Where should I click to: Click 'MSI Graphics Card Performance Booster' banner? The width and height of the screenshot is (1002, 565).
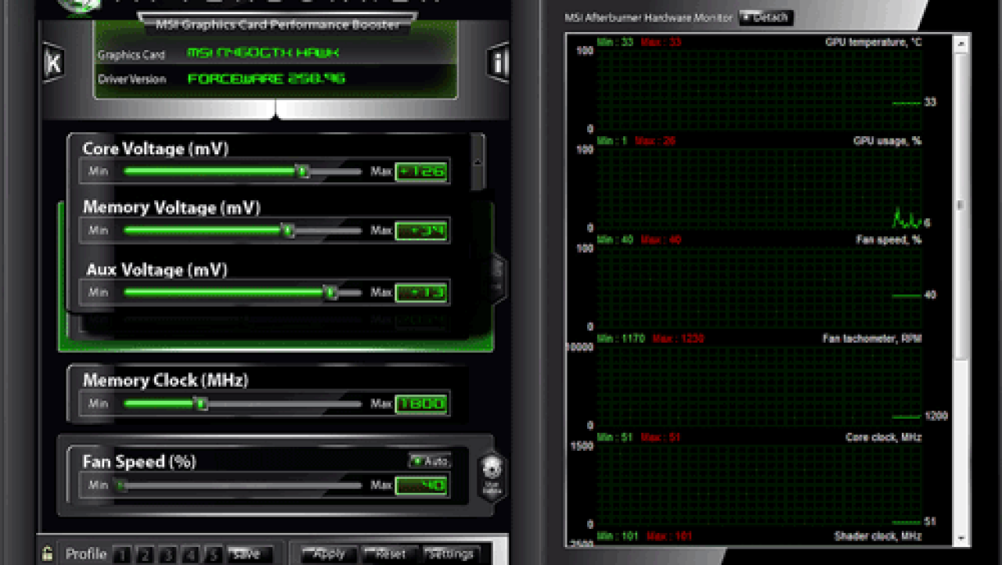coord(278,24)
